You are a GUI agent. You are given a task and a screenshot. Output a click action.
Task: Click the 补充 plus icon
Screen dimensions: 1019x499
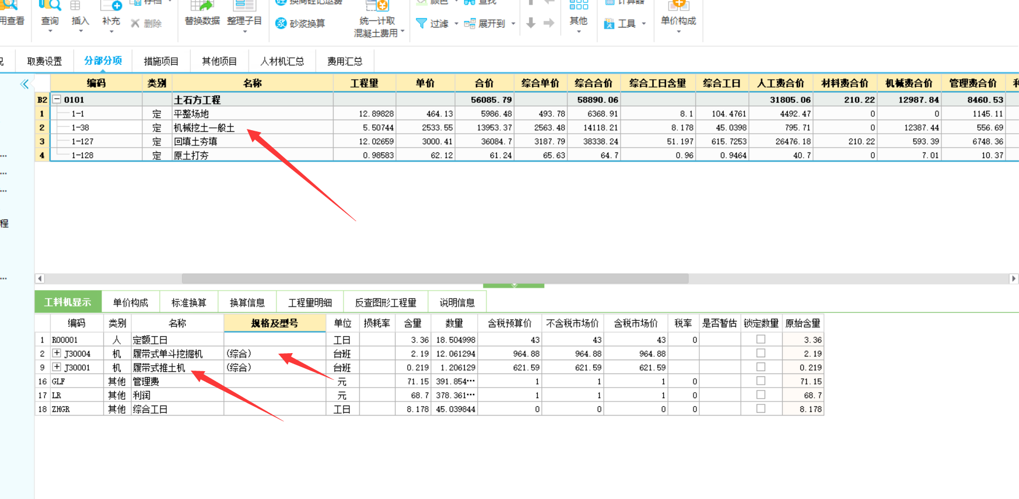click(111, 6)
